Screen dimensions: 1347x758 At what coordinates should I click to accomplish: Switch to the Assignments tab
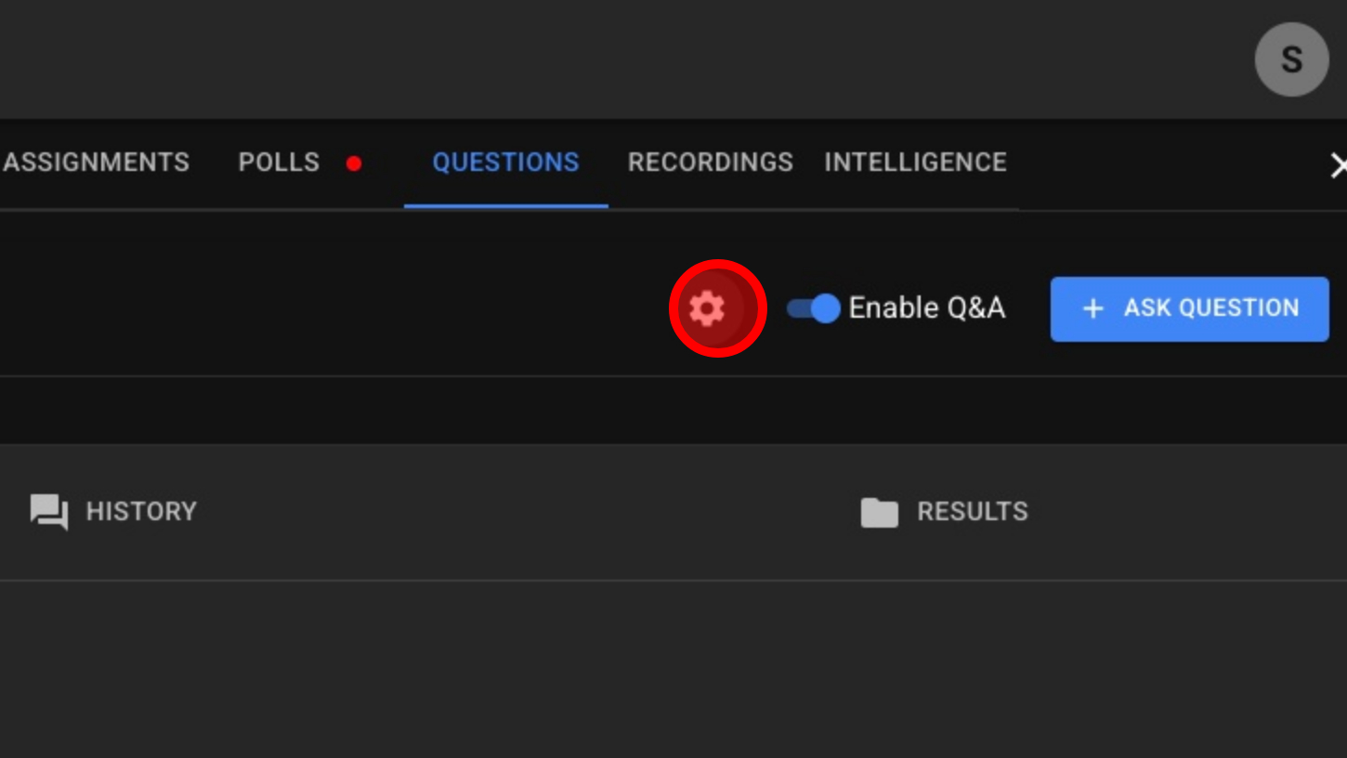point(97,163)
